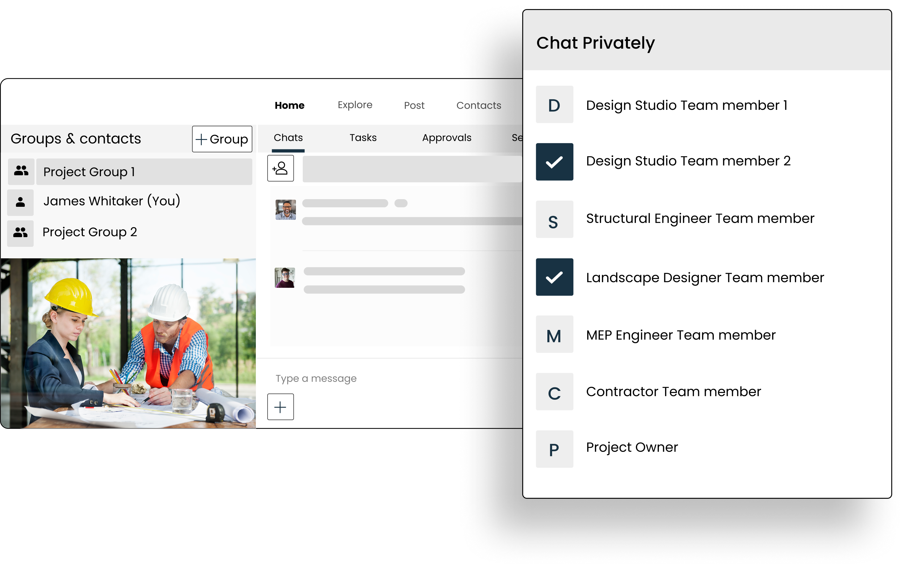Click the Type a message input field
The width and height of the screenshot is (905, 570).
tap(316, 378)
